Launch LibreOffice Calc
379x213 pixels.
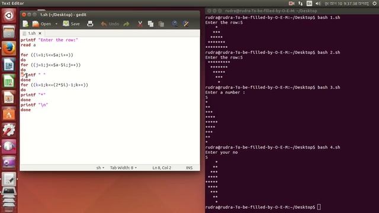9,81
